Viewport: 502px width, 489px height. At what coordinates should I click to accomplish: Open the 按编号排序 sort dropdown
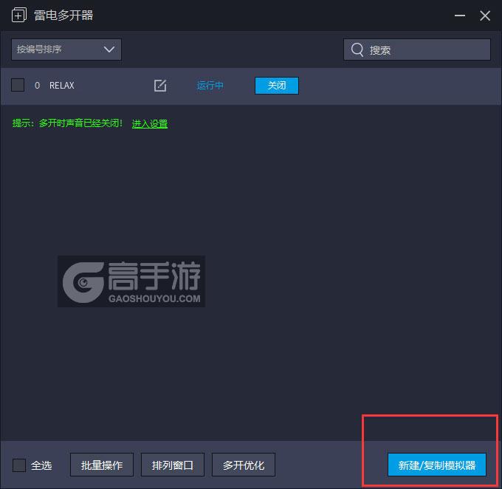[x=66, y=49]
